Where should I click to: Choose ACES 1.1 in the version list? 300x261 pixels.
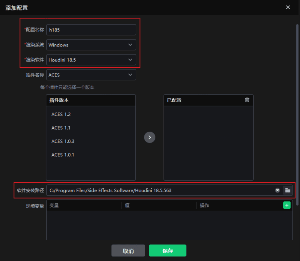tap(61, 128)
